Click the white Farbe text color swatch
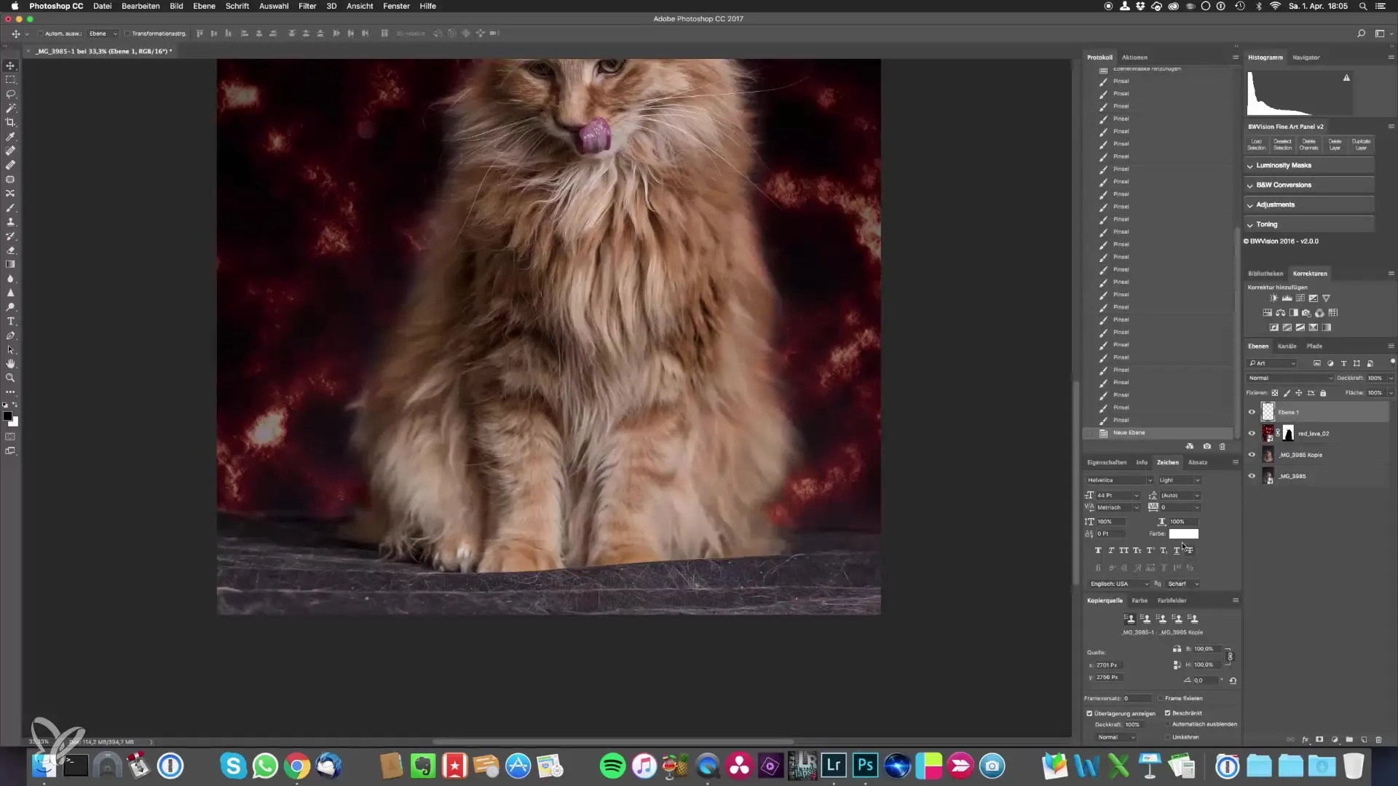Screen dimensions: 1398x786 (x=1183, y=533)
